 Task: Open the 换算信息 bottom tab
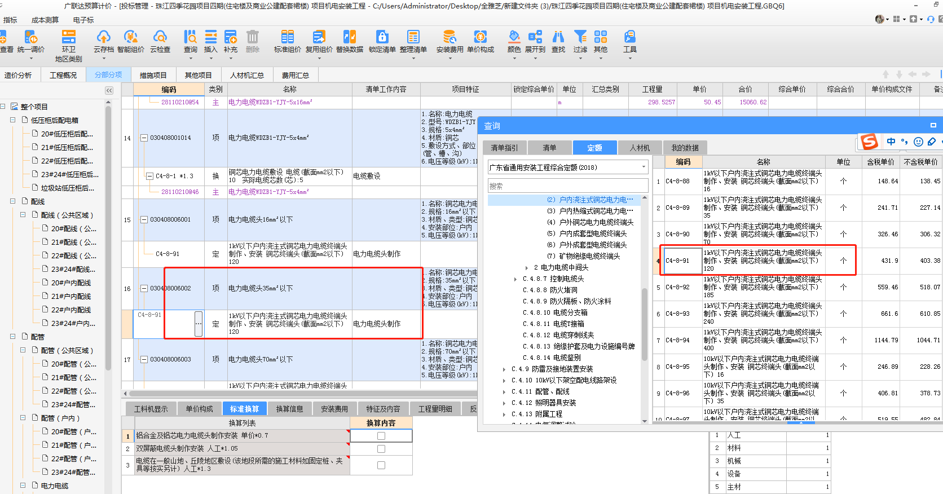pyautogui.click(x=289, y=409)
